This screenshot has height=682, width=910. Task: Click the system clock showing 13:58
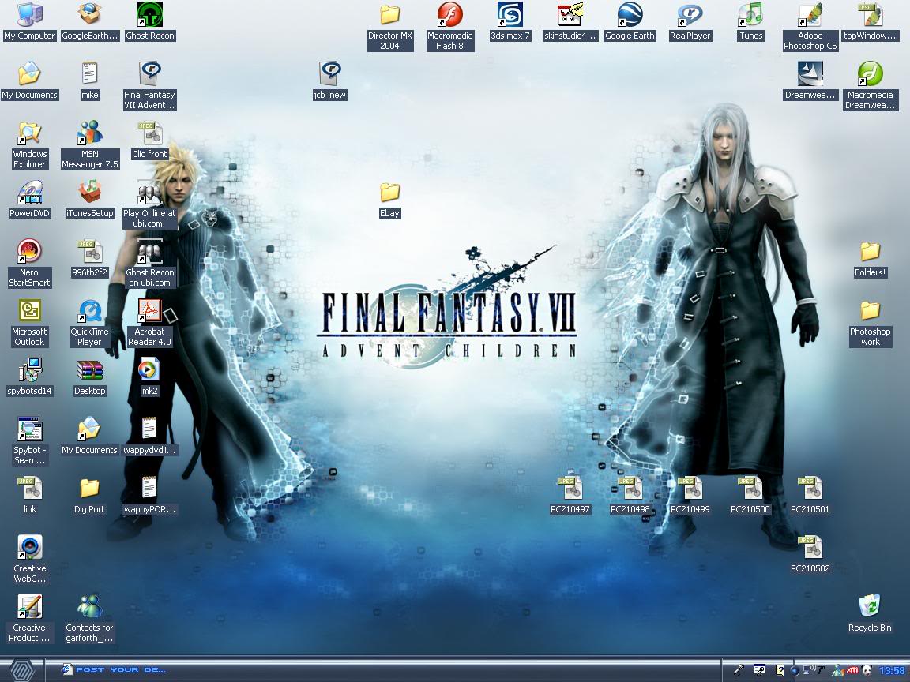[892, 670]
